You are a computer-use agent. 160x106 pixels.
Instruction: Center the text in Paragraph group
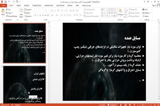click(64, 15)
